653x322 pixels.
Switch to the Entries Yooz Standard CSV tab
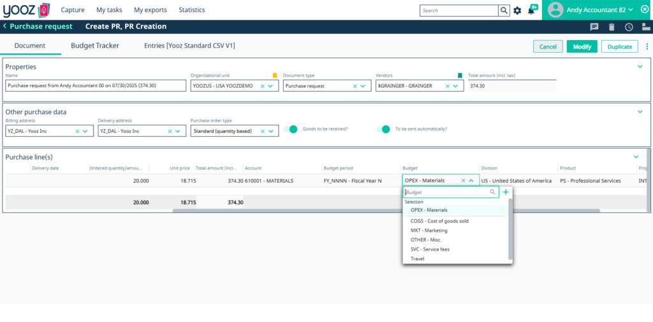click(x=189, y=46)
